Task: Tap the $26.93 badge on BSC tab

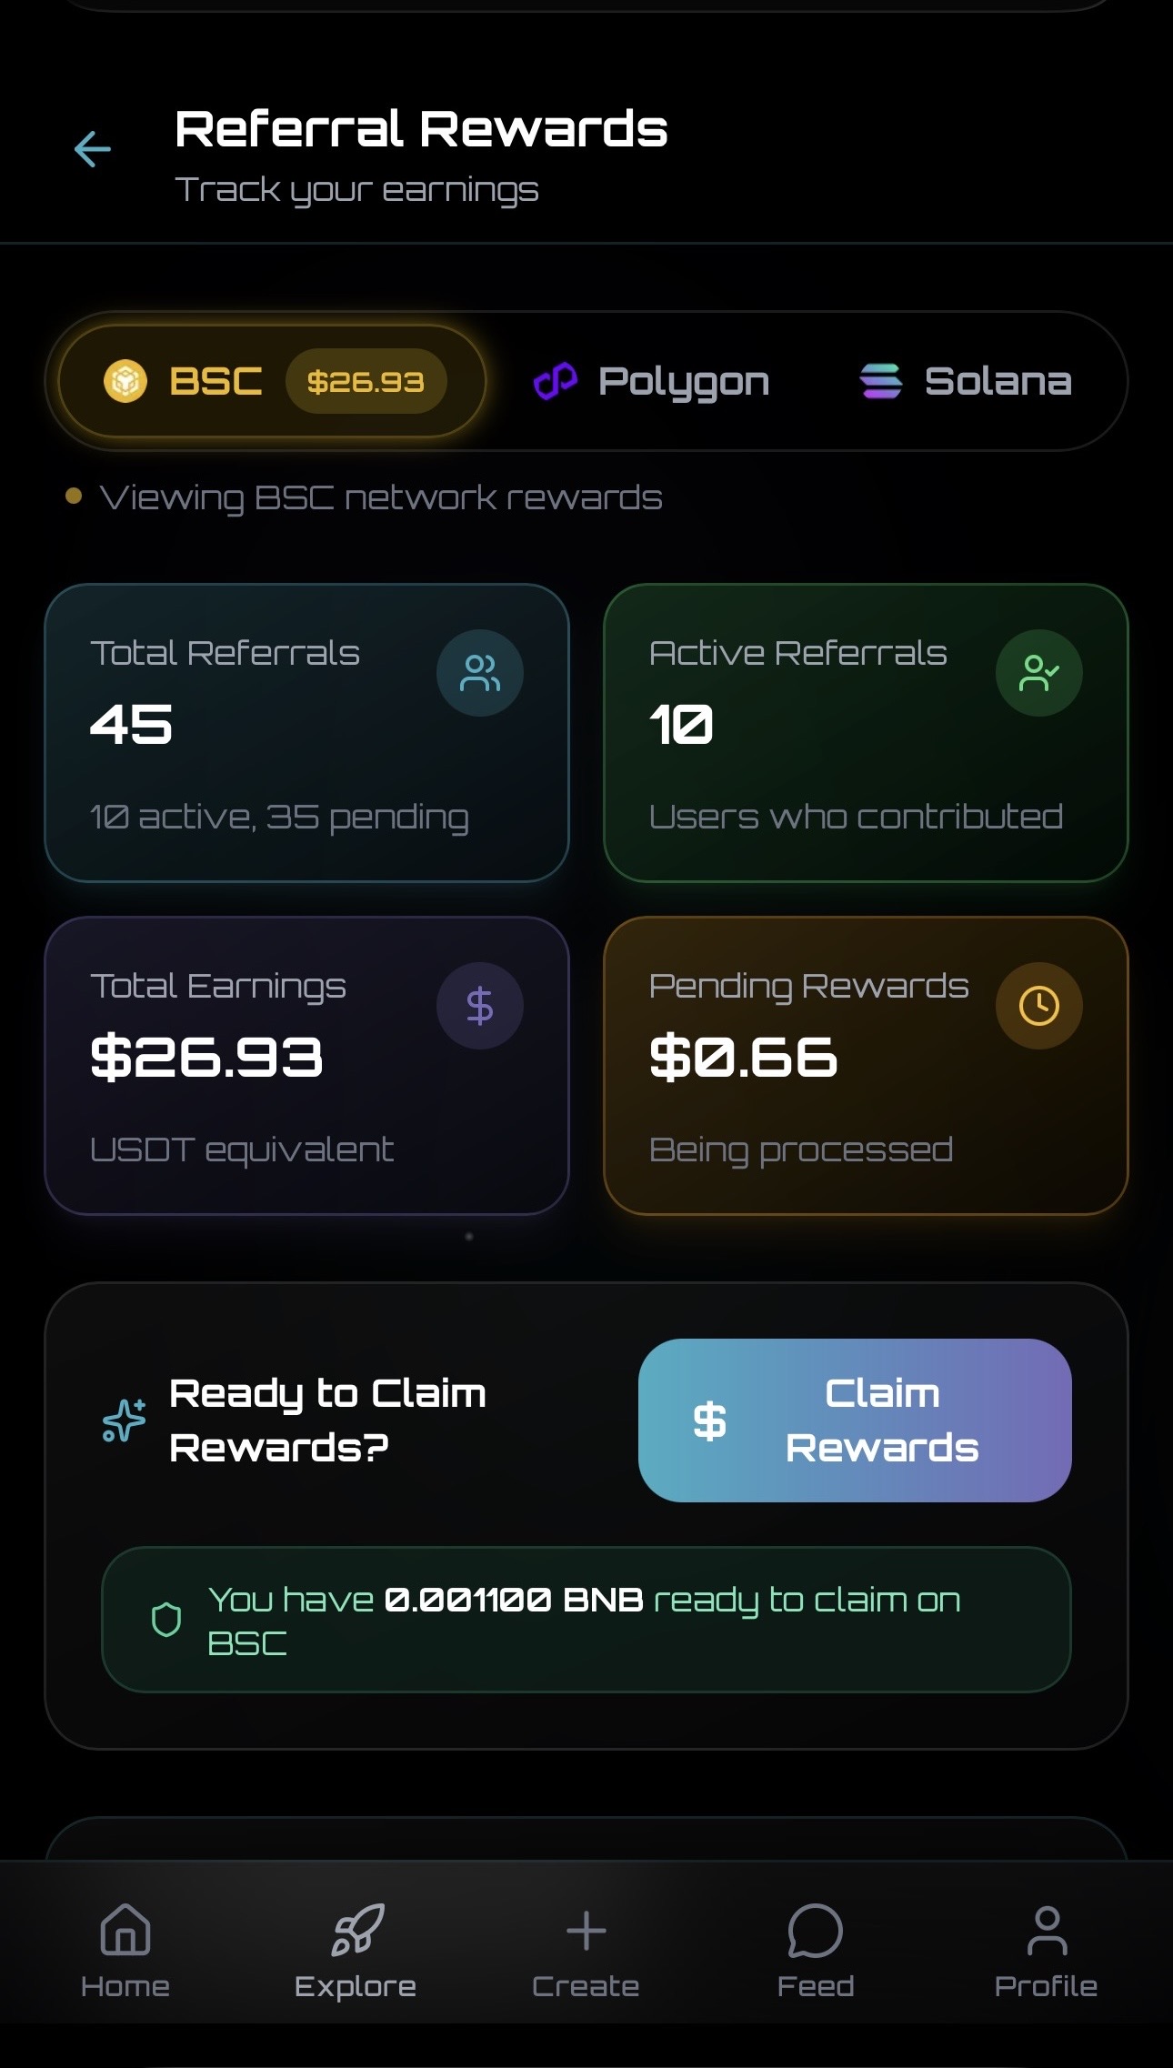Action: click(x=366, y=381)
